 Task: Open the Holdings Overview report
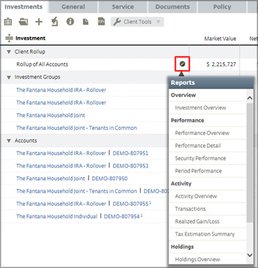[x=197, y=260]
